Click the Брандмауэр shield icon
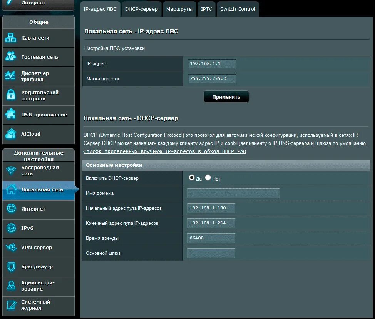This screenshot has height=319, width=375. coord(11,267)
